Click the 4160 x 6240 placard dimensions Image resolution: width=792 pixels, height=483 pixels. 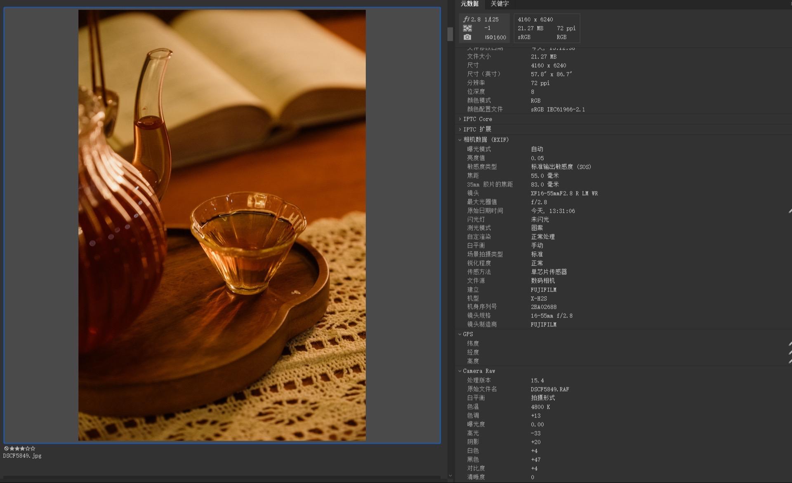click(x=535, y=19)
